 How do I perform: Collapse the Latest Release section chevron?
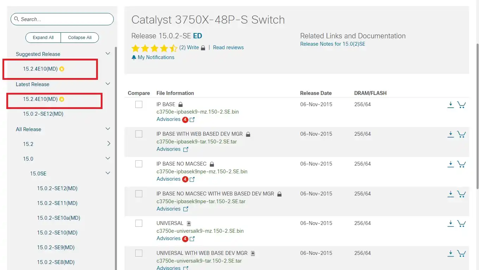coord(108,84)
